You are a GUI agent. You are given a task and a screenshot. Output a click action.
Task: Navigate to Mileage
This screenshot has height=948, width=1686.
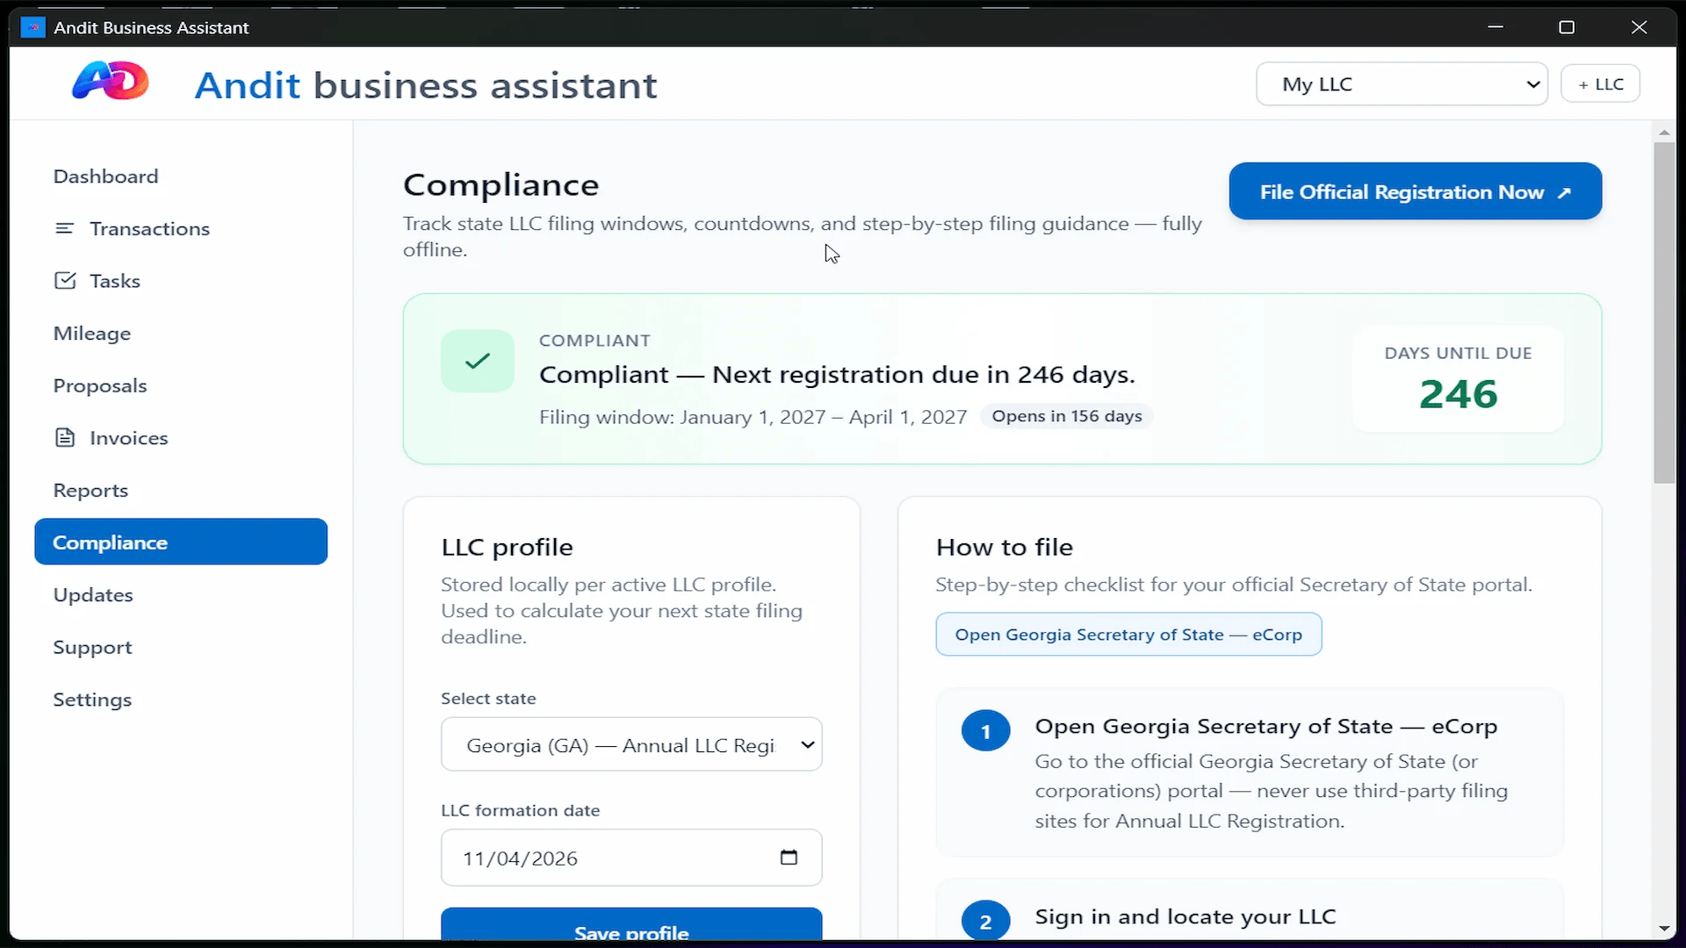(91, 334)
